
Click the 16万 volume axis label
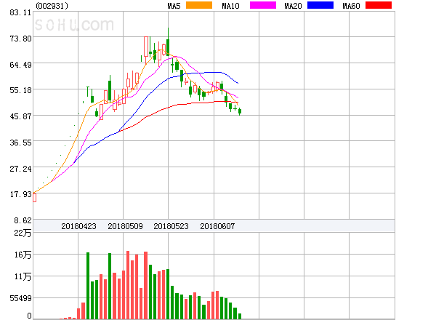pos(23,255)
